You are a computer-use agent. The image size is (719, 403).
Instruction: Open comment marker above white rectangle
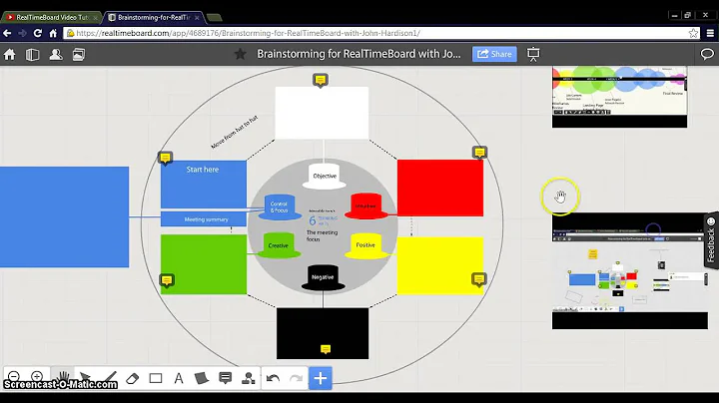click(321, 80)
